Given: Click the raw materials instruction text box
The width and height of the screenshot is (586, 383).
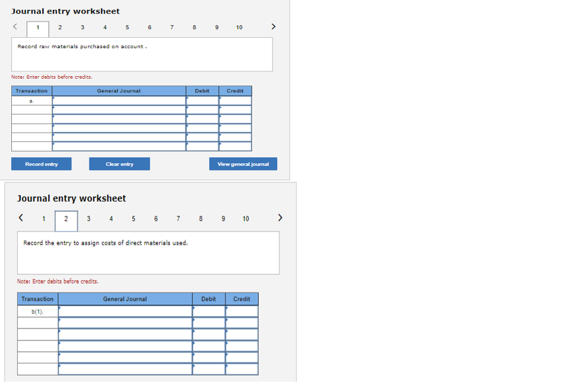Looking at the screenshot, I should click(x=142, y=55).
